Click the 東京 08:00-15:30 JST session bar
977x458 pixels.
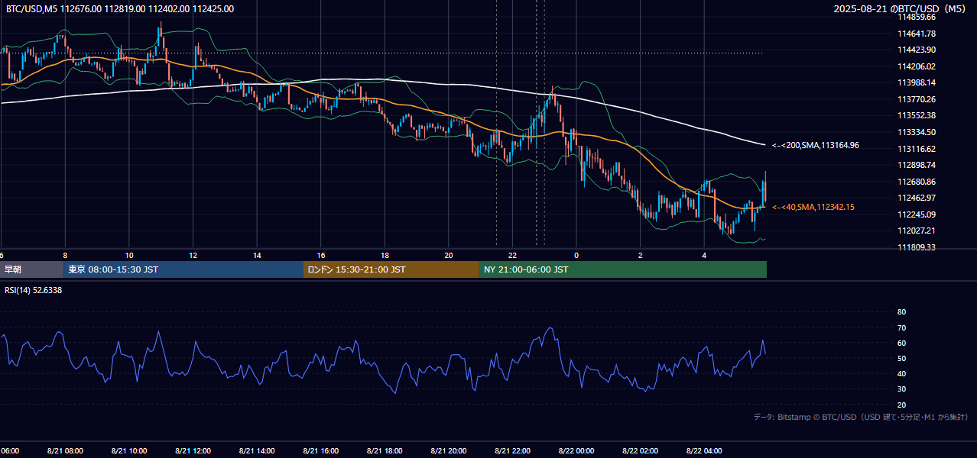(x=183, y=269)
